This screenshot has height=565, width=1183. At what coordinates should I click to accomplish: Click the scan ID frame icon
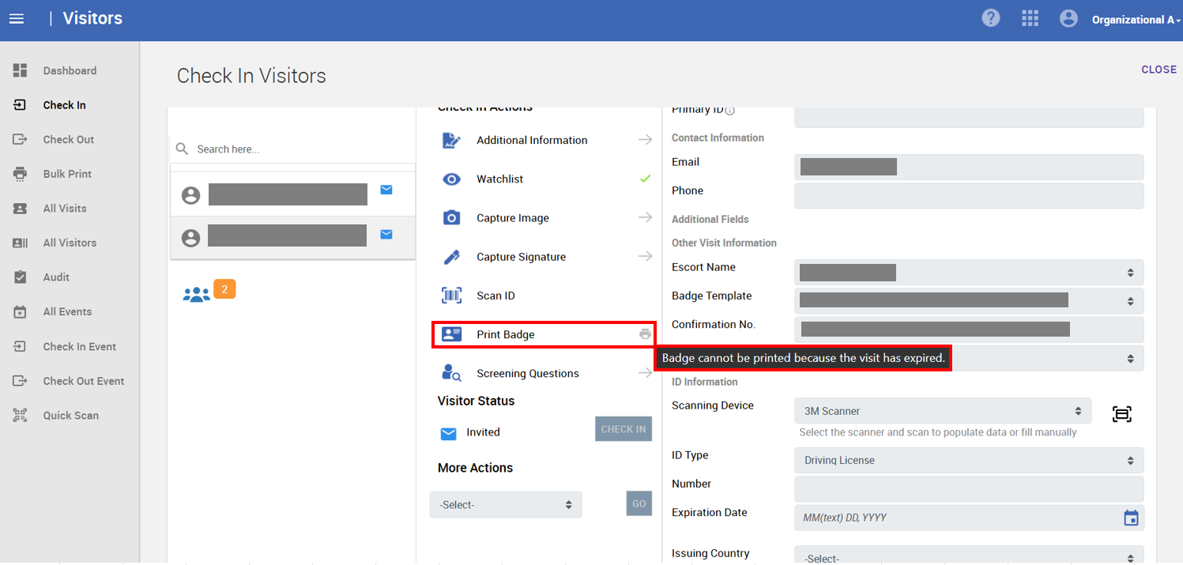click(x=1121, y=414)
